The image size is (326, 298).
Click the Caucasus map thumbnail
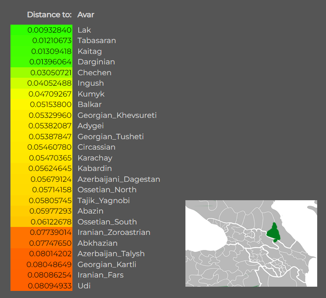(251, 243)
